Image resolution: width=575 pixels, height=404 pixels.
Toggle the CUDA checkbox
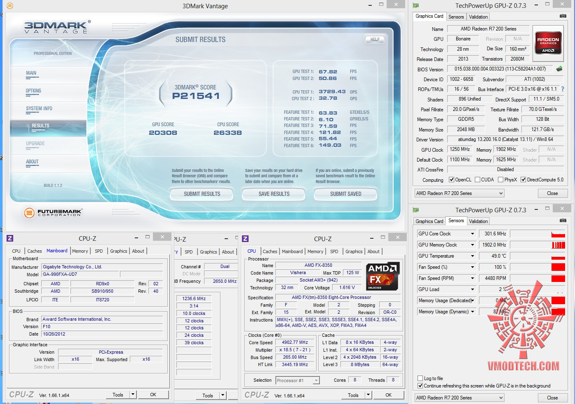[x=477, y=180]
